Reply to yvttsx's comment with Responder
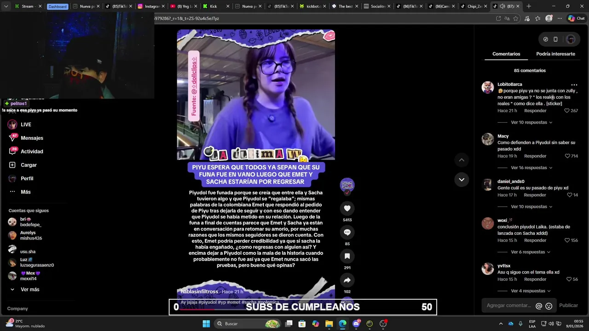The width and height of the screenshot is (589, 331). point(535,280)
